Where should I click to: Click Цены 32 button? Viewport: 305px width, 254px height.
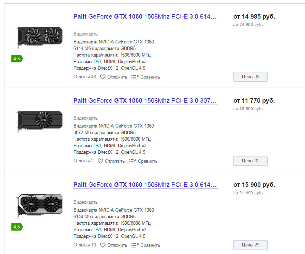tap(250, 161)
